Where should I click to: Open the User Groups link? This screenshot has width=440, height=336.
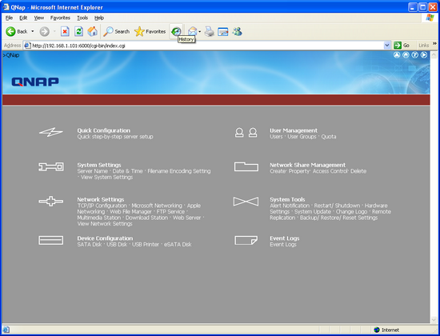point(302,137)
